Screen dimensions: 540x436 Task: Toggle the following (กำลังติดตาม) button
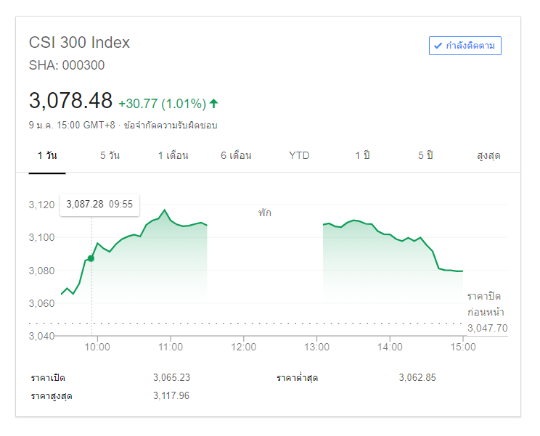coord(465,46)
